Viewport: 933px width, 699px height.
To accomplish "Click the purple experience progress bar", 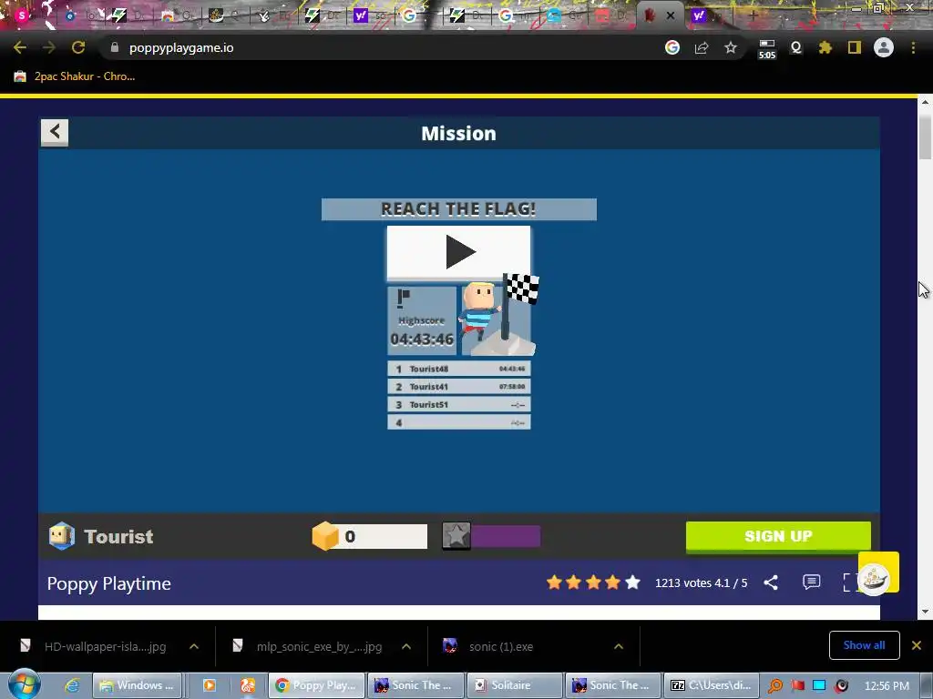I will [x=506, y=536].
